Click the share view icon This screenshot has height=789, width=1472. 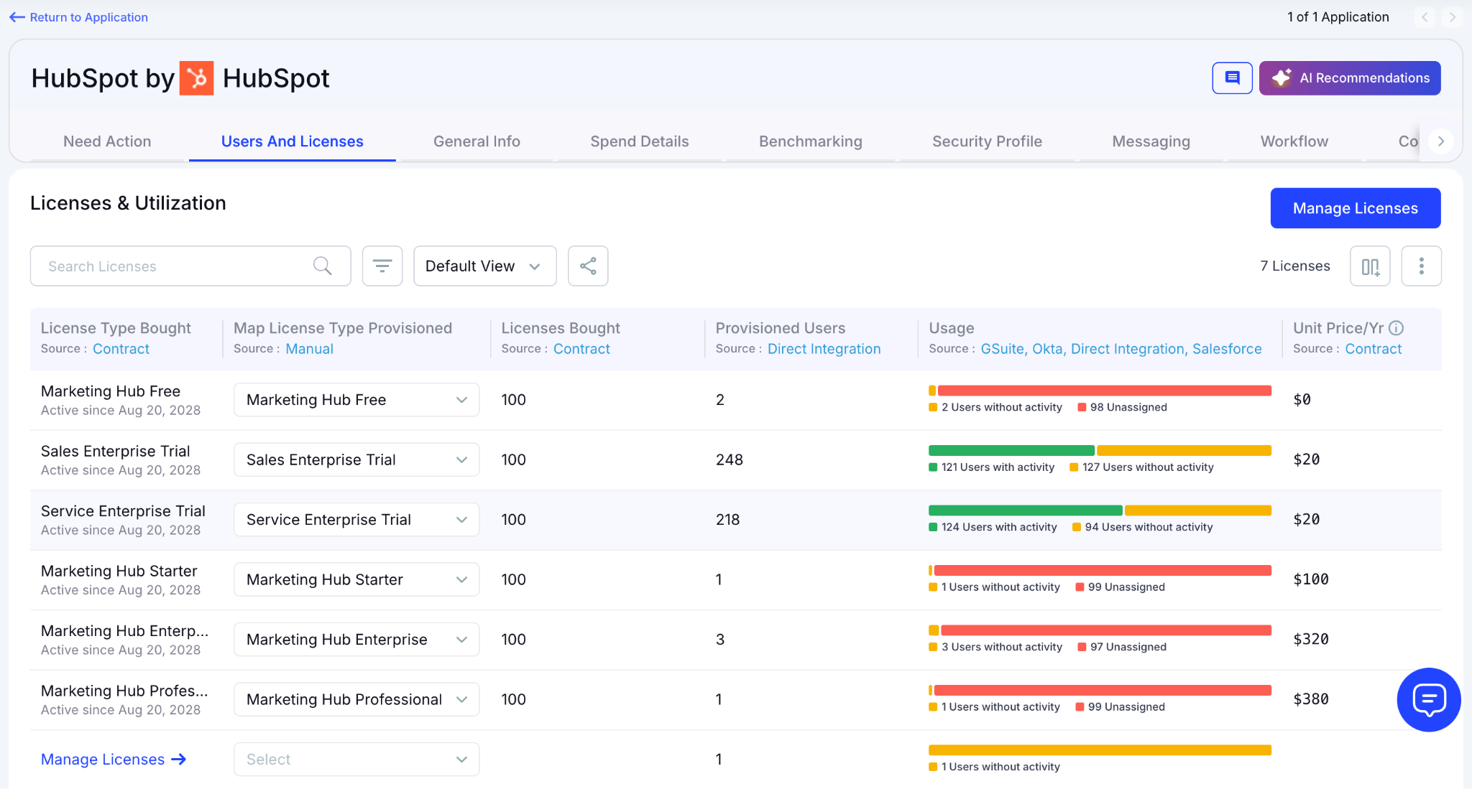click(588, 266)
